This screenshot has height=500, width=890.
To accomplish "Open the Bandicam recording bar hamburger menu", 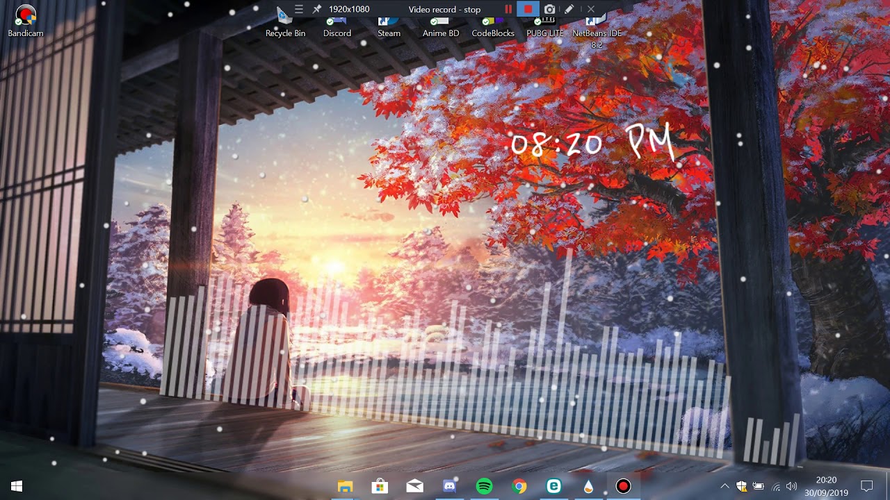I will [x=298, y=9].
